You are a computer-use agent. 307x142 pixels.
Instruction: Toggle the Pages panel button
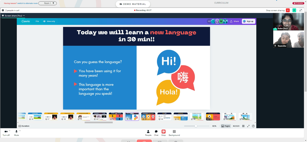pyautogui.click(x=226, y=126)
